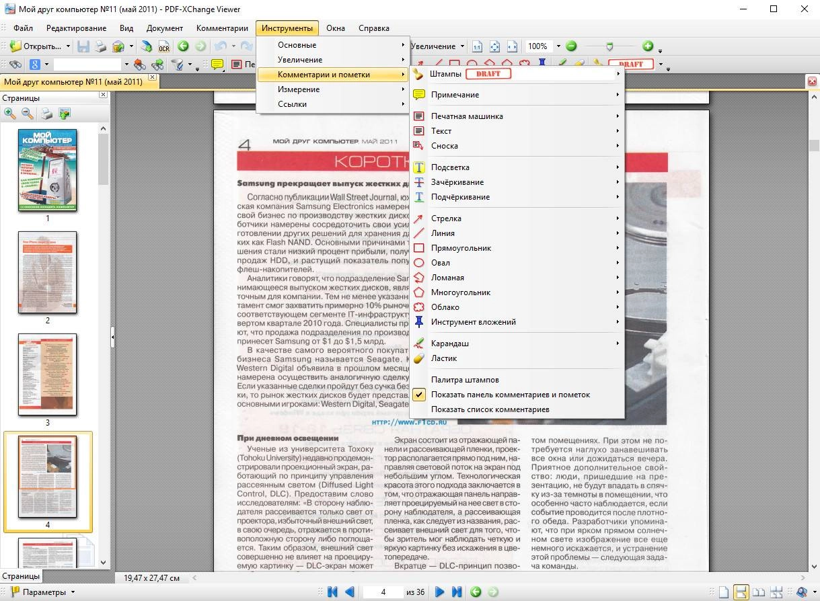
Task: Open the search options filter dropdown
Action: 189,65
